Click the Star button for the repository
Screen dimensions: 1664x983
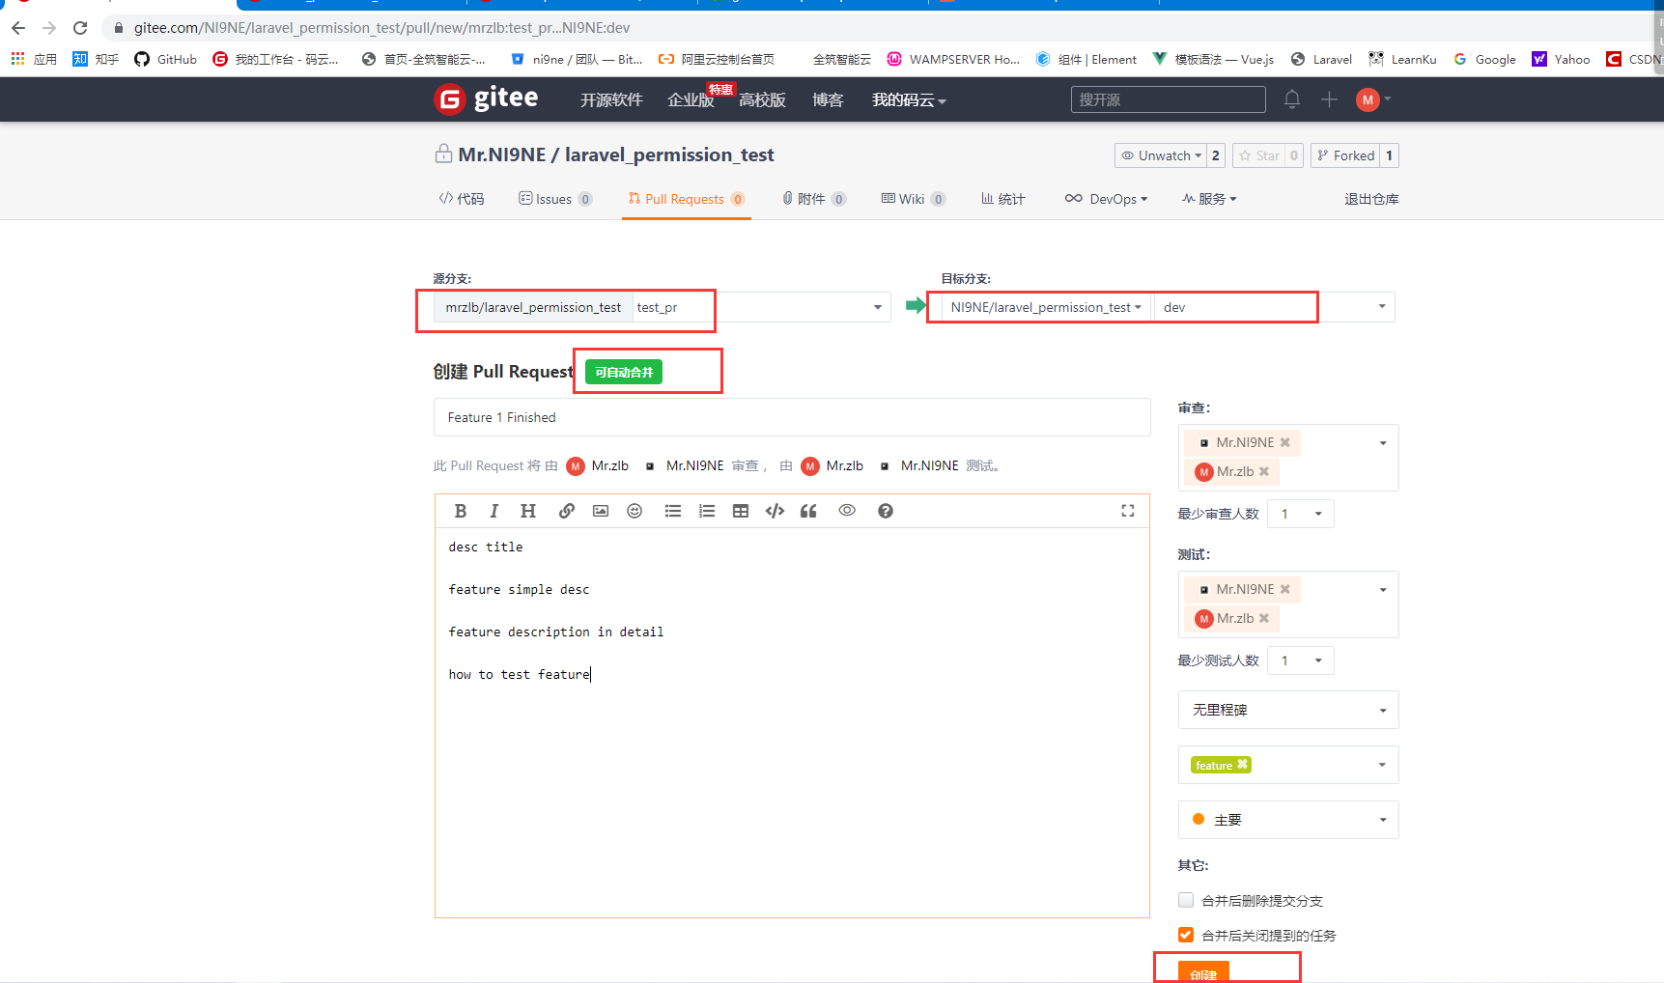click(1258, 155)
